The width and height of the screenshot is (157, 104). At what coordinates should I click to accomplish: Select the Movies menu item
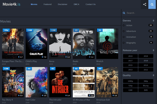[x=34, y=4]
